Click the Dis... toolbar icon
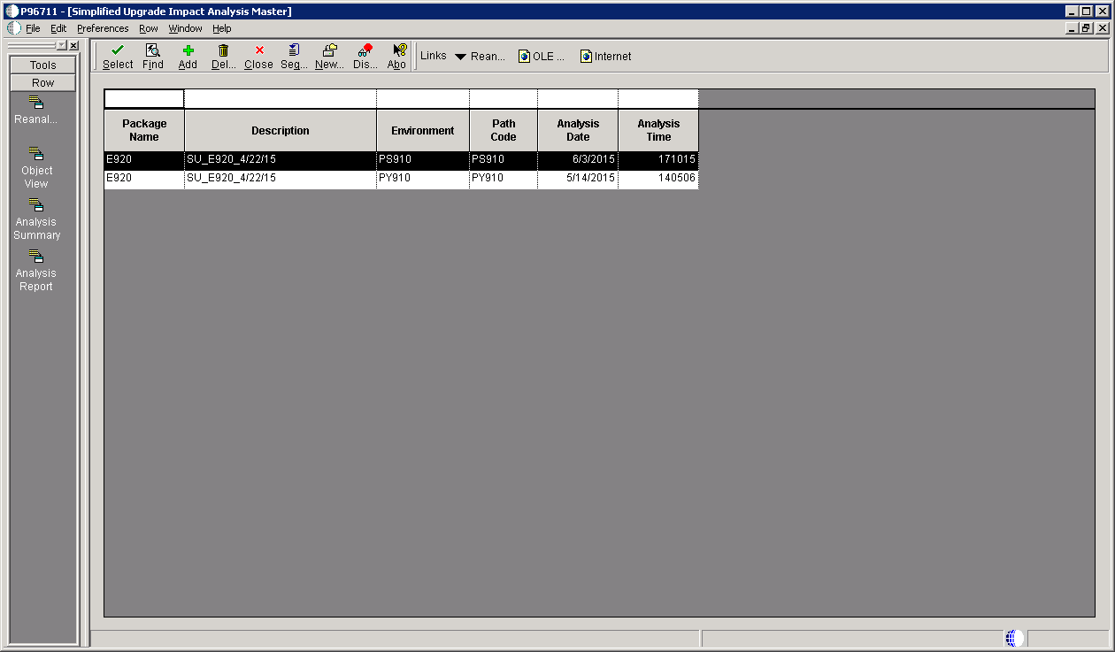Image resolution: width=1115 pixels, height=652 pixels. [x=365, y=50]
